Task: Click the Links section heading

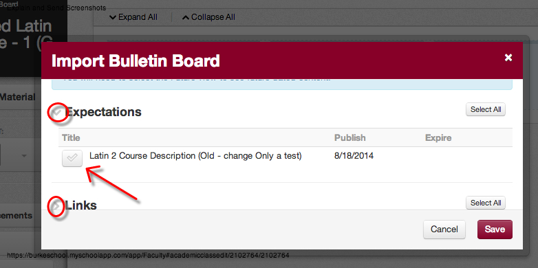Action: click(81, 205)
